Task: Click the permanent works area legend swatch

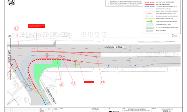Action: point(150,24)
